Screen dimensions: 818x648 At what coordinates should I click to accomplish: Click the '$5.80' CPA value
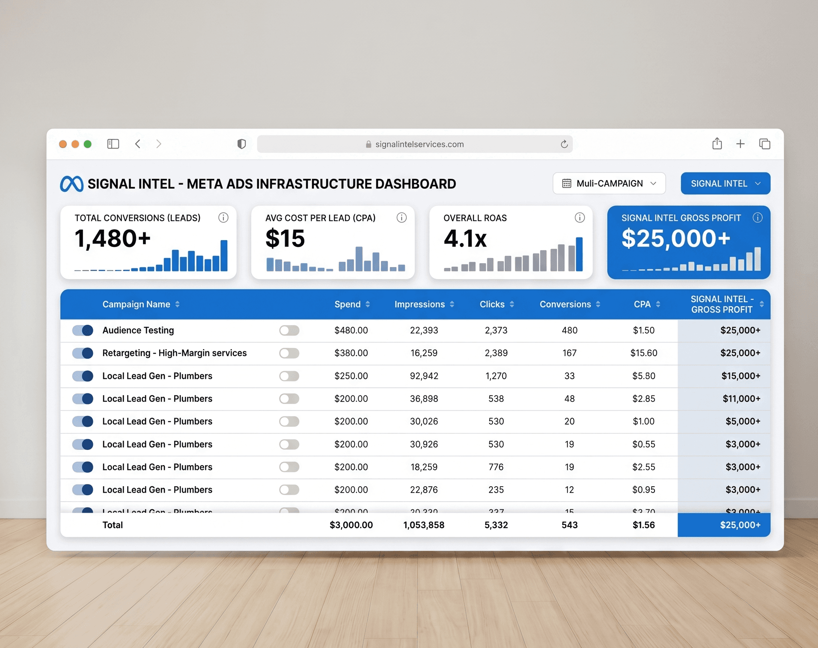click(x=644, y=376)
